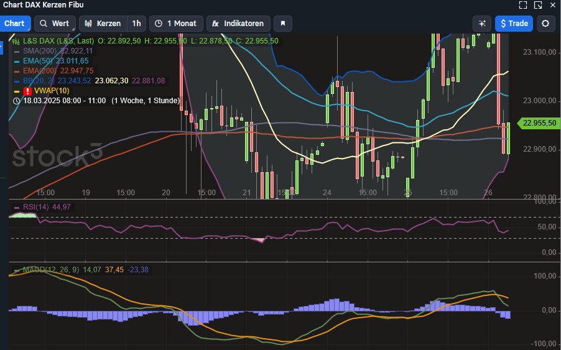Select the MACD(12, 26, 9) indicator legend

(x=51, y=270)
